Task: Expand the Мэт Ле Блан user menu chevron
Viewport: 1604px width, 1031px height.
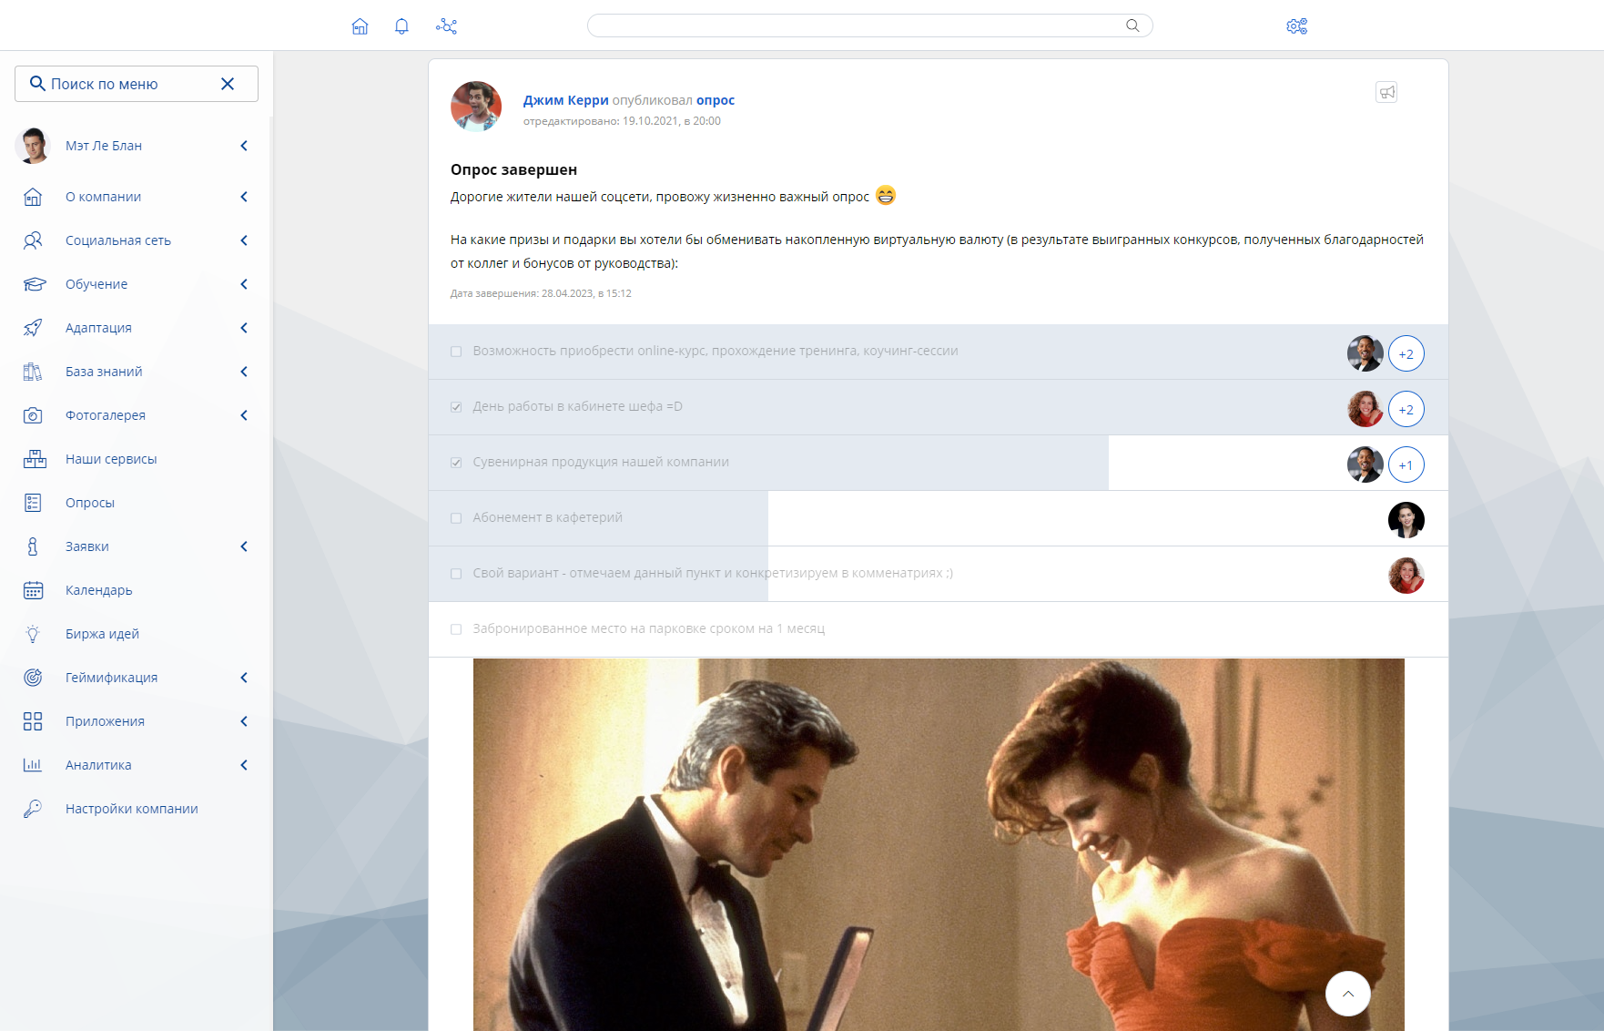Action: pyautogui.click(x=244, y=146)
